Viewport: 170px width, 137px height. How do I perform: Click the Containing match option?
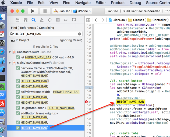click(47, 28)
